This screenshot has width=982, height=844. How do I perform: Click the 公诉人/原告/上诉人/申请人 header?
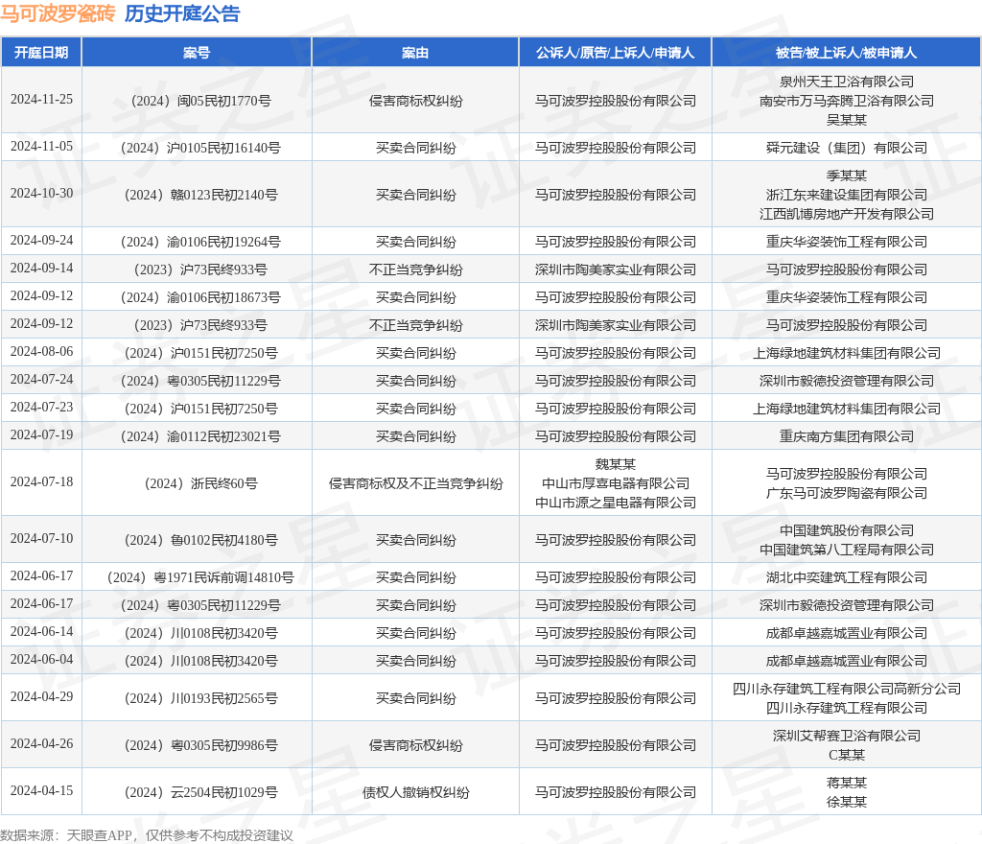[615, 53]
